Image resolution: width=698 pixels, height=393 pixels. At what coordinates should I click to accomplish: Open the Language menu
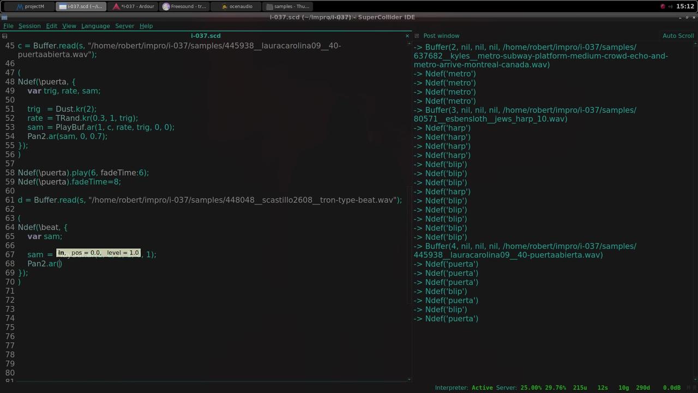95,26
